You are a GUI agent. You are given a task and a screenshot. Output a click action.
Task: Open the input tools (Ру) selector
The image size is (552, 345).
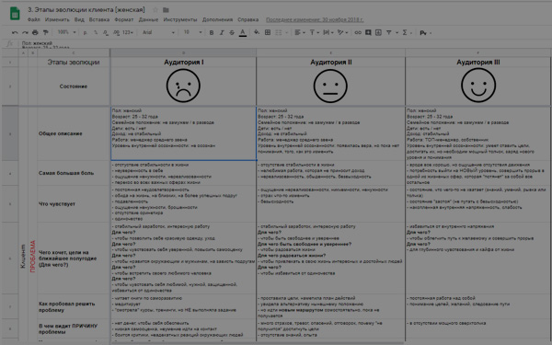pos(425,33)
